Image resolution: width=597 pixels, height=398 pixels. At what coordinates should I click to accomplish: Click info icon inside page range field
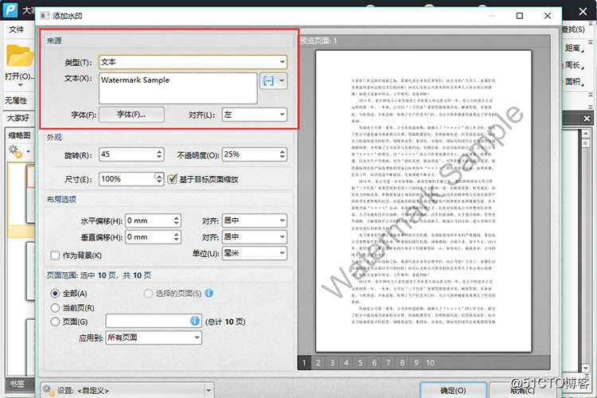click(x=194, y=321)
